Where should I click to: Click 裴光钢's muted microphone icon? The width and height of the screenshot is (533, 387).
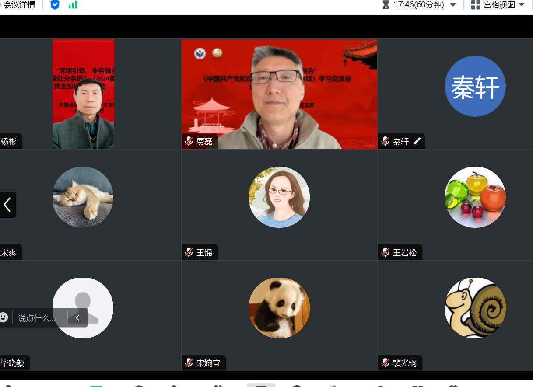coord(386,363)
